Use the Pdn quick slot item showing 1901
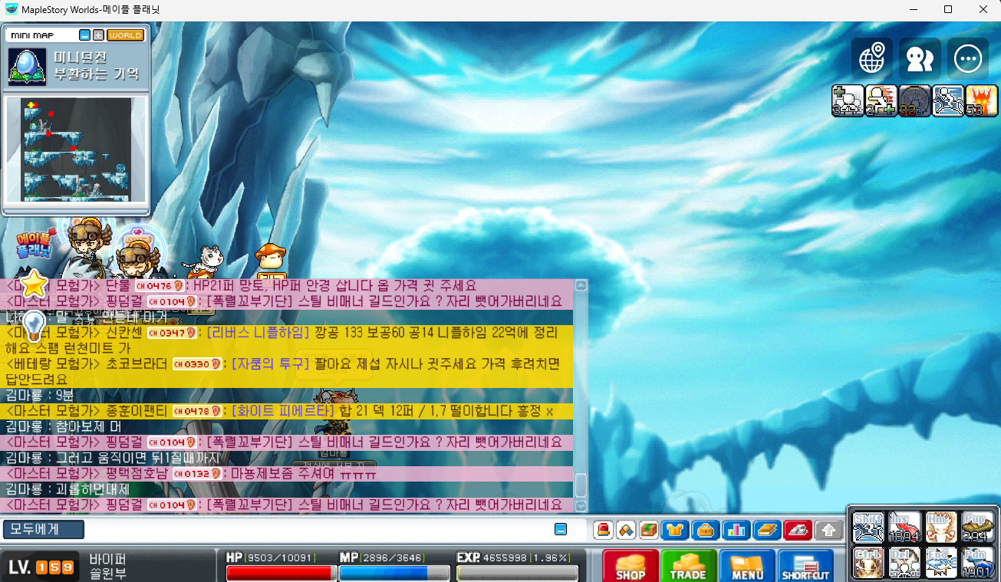Viewport: 1001px width, 582px height. pyautogui.click(x=978, y=563)
